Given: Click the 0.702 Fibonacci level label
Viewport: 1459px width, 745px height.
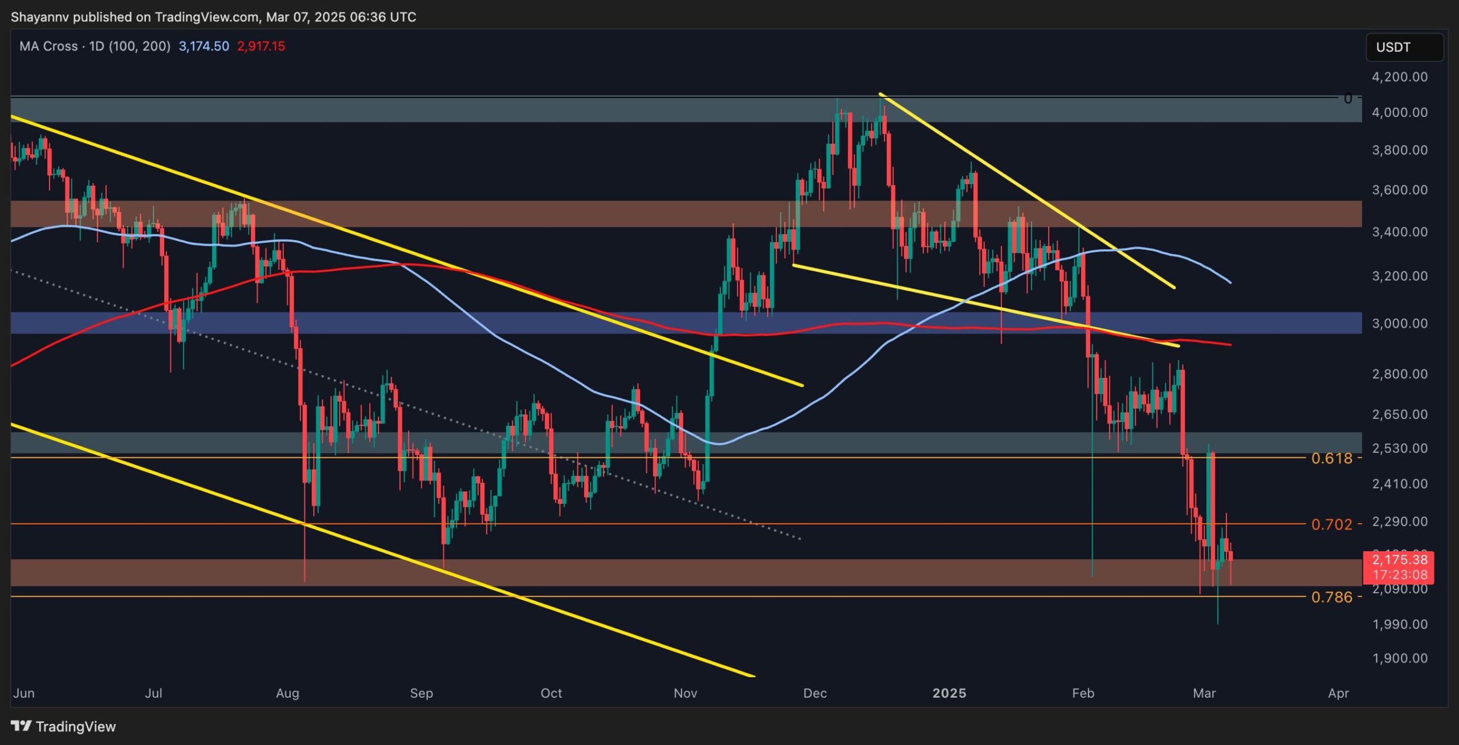Looking at the screenshot, I should pos(1331,524).
